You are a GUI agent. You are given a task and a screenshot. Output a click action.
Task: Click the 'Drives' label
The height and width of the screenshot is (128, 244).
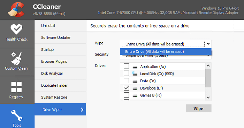[100, 66]
